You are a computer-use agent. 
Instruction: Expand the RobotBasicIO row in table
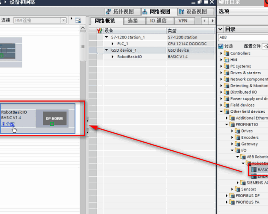(113, 57)
